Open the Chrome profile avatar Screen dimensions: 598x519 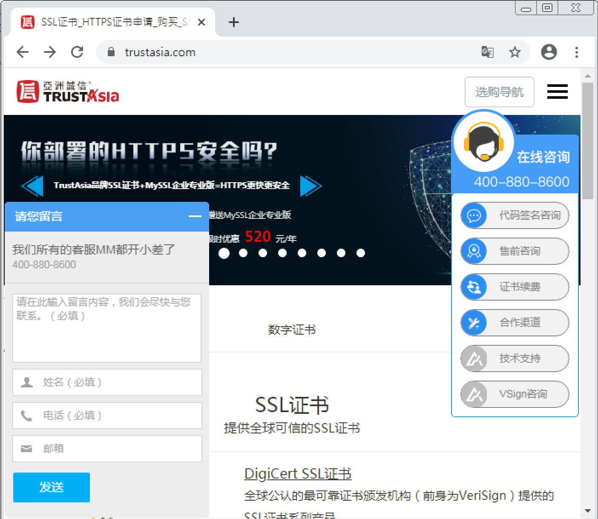549,52
